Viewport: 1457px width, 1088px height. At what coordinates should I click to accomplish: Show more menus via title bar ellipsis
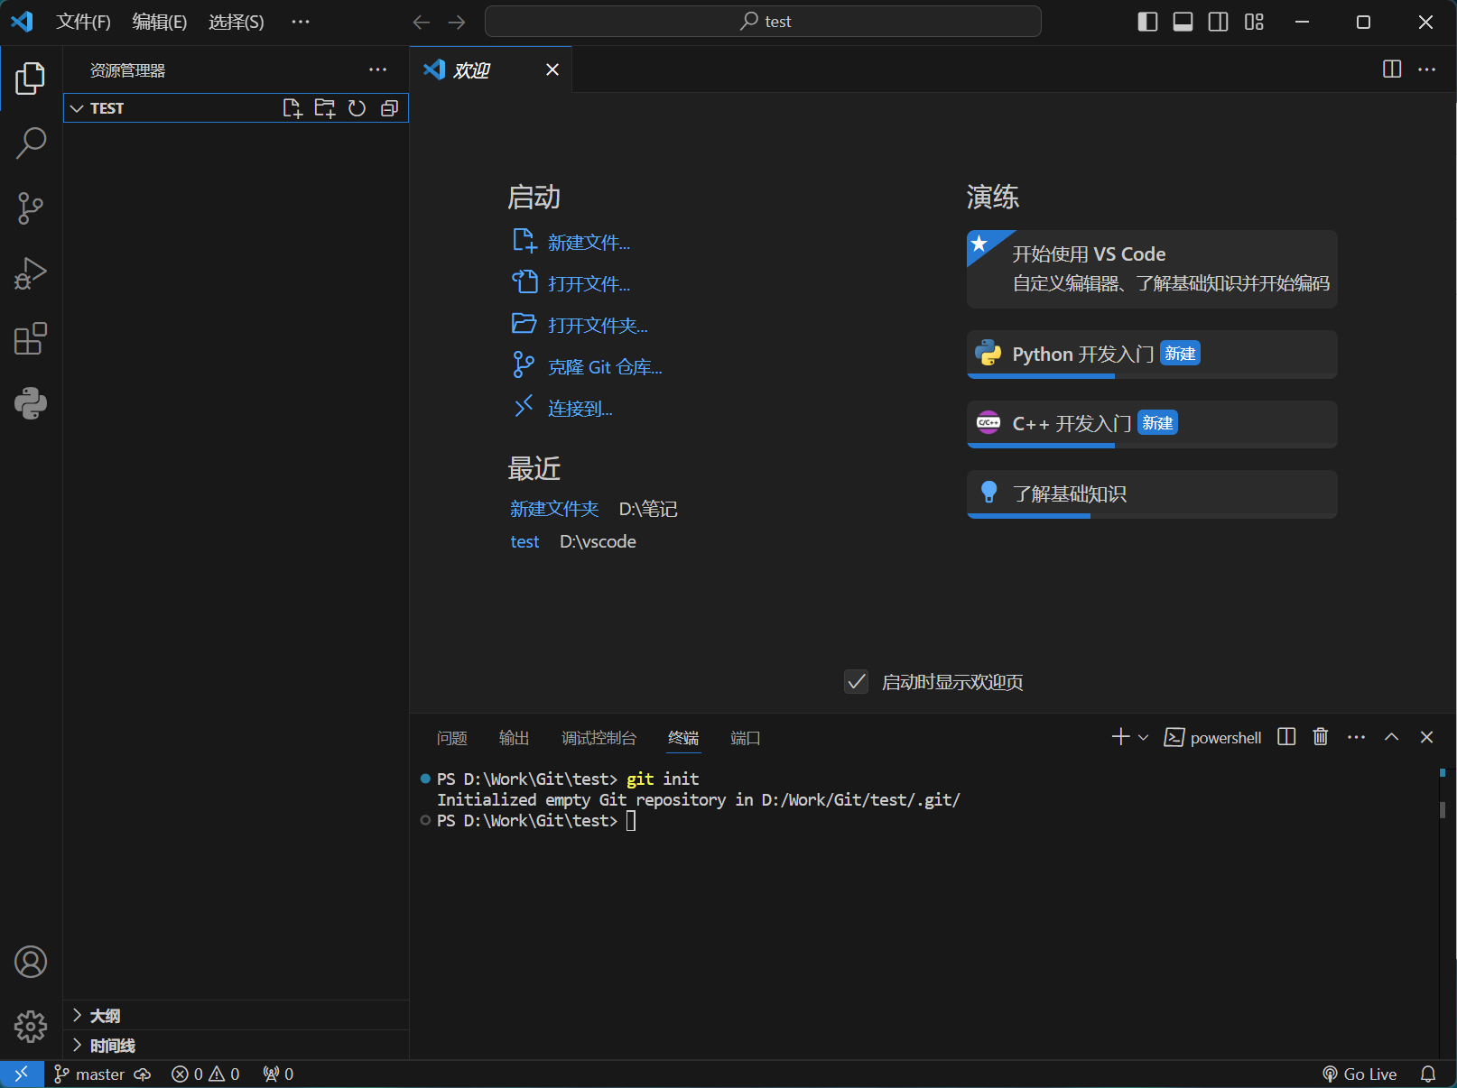301,22
